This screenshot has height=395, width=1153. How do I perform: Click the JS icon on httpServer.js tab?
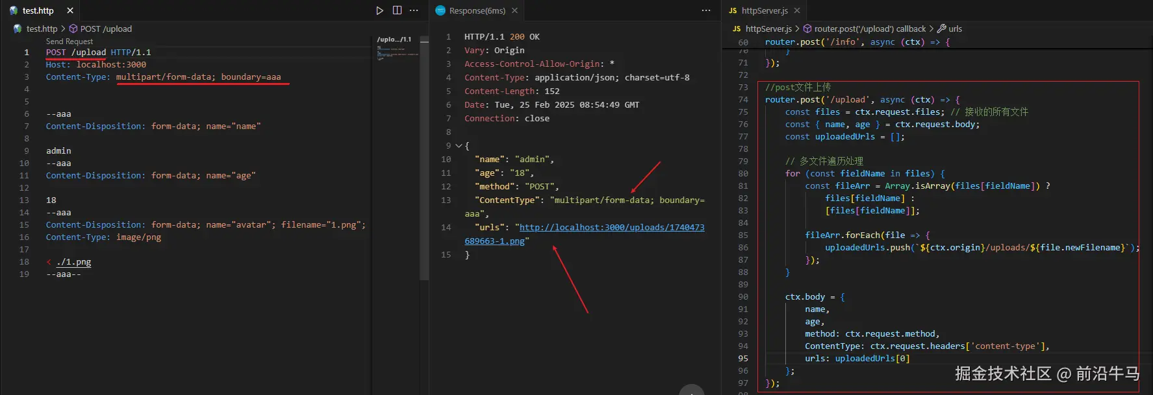733,11
